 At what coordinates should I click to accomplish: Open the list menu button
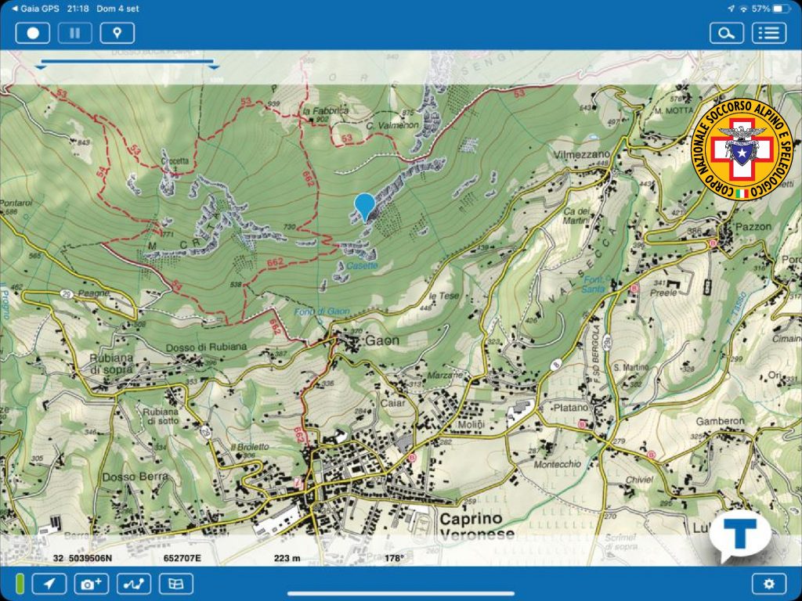768,33
